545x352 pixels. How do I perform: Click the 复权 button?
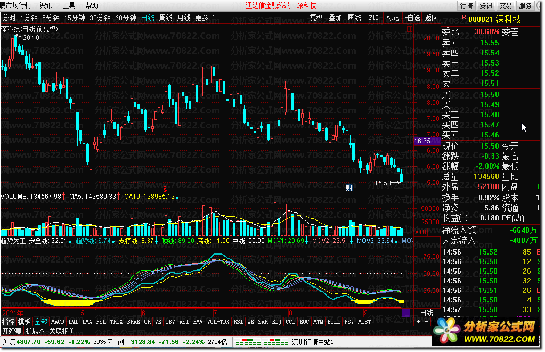tap(316, 18)
